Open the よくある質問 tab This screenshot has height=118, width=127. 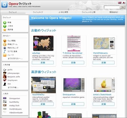click(x=63, y=12)
